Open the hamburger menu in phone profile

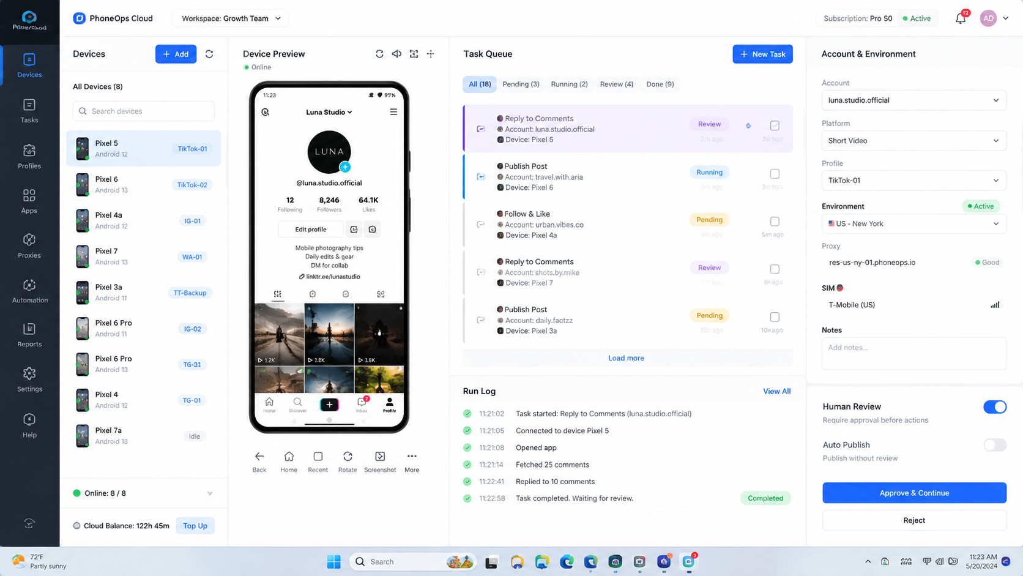(393, 112)
